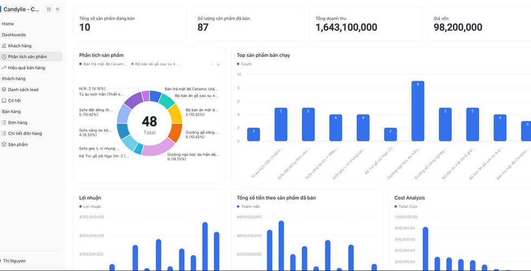This screenshot has height=271, width=531.
Task: Click the Sofa đặt đóng th... 5 (10.42%) label
Action: (x=96, y=112)
